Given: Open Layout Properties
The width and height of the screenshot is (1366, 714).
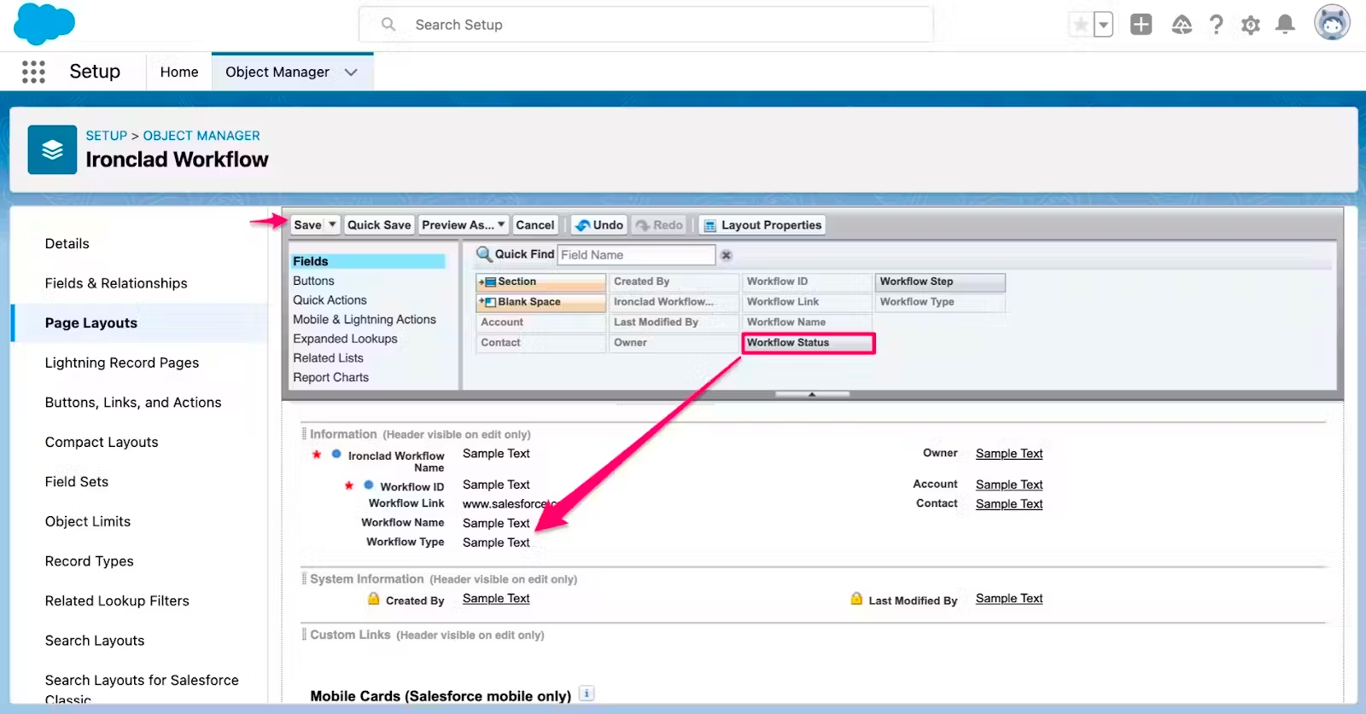Looking at the screenshot, I should tap(762, 225).
